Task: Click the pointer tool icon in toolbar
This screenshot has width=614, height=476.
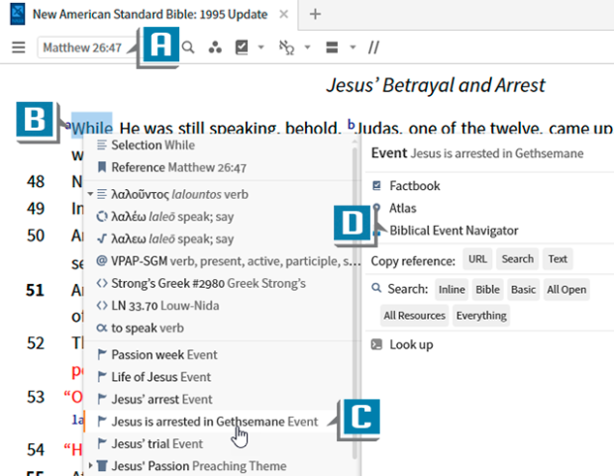Action: pyautogui.click(x=288, y=47)
